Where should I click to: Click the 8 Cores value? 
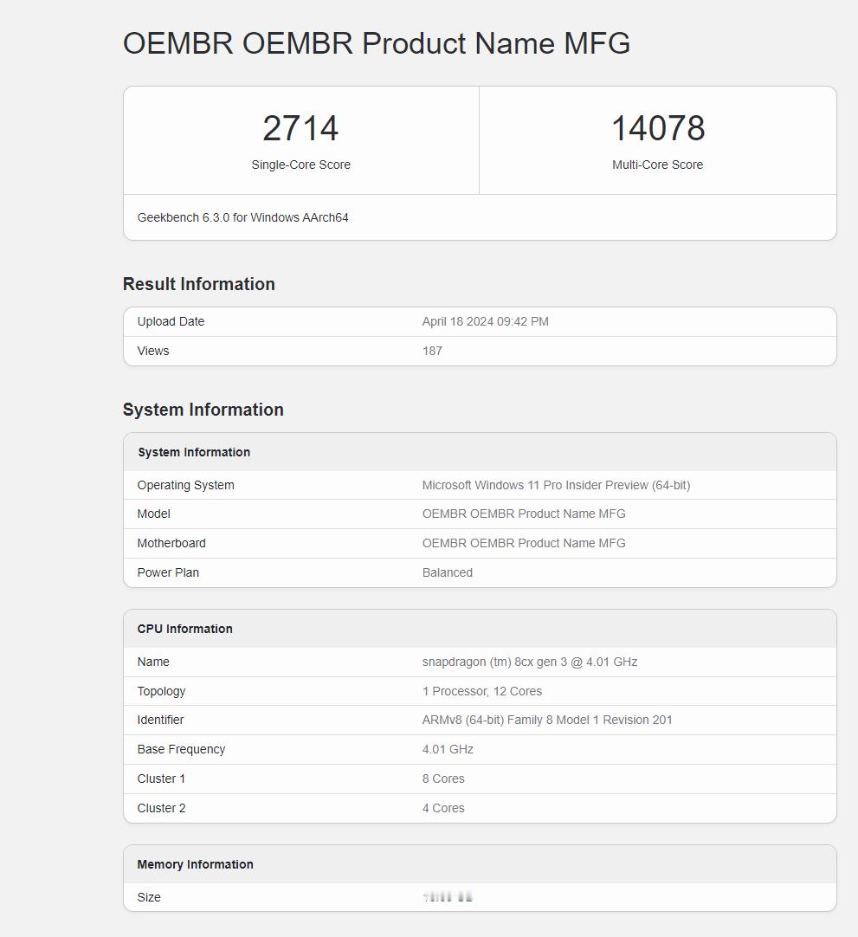(443, 779)
